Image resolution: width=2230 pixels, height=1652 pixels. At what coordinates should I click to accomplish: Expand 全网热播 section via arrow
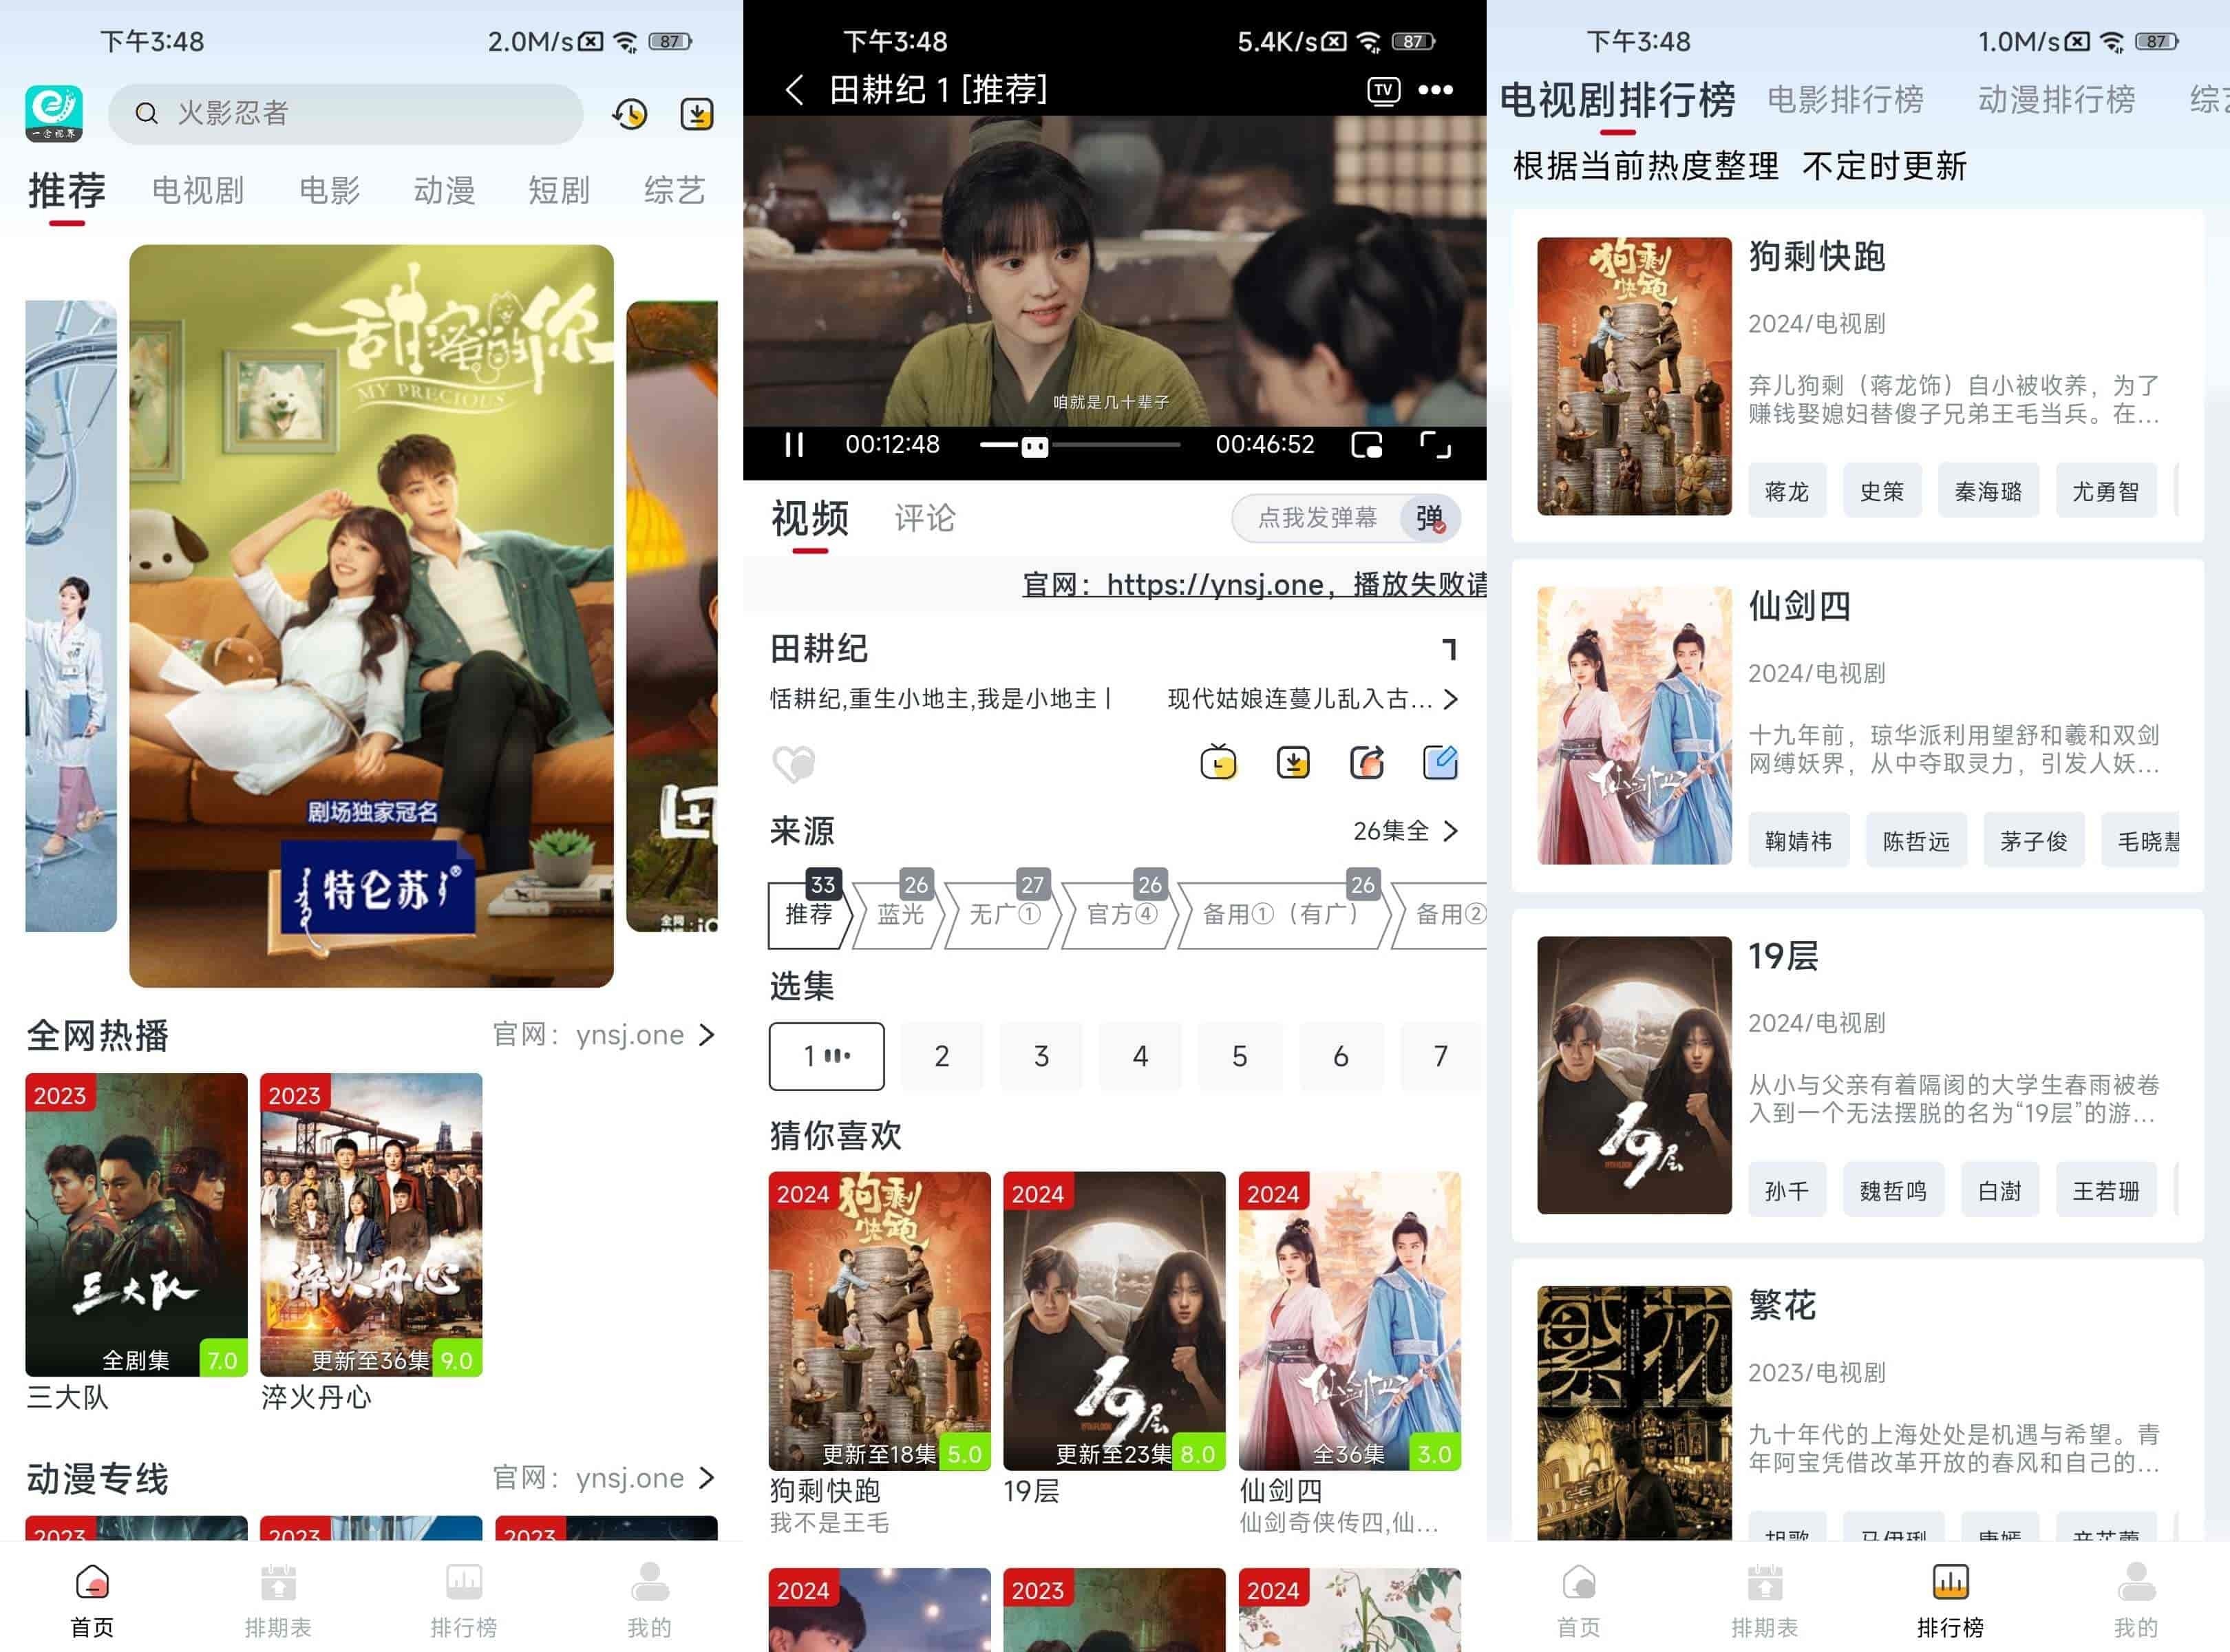point(707,1034)
